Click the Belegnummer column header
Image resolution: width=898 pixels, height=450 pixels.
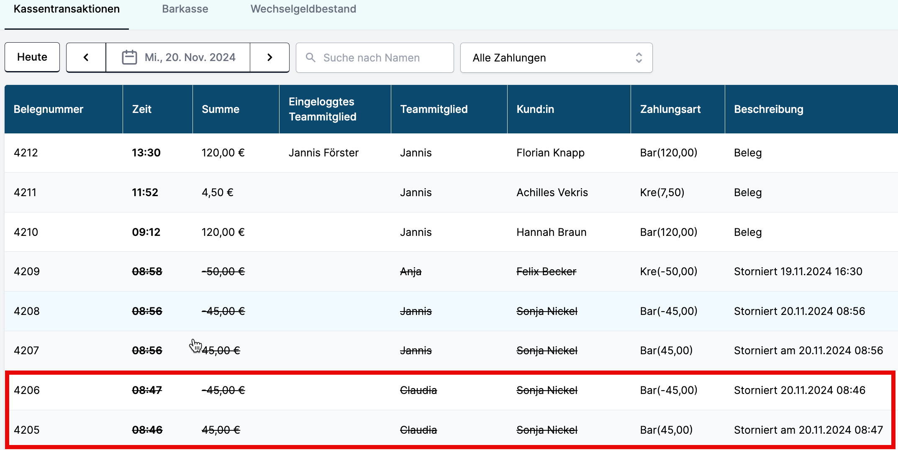tap(49, 109)
